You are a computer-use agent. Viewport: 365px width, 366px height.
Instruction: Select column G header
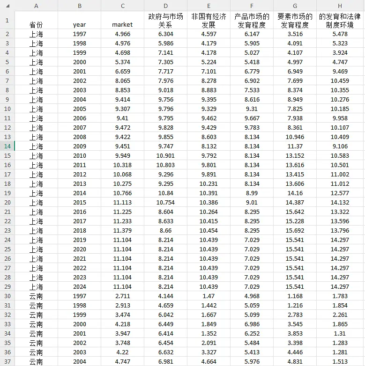point(295,6)
